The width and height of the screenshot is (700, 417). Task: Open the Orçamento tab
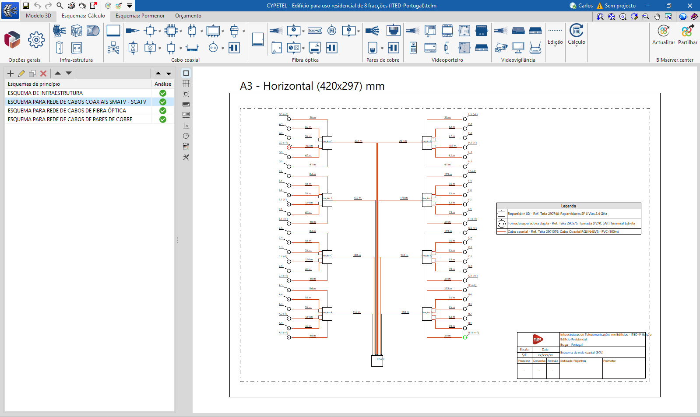(188, 16)
